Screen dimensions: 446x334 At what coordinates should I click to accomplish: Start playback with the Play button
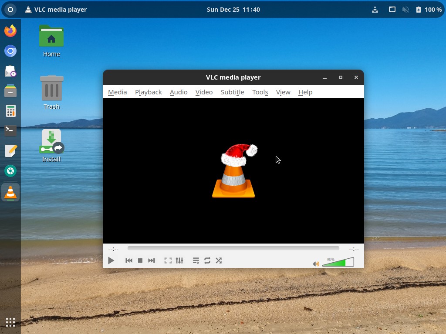point(111,261)
